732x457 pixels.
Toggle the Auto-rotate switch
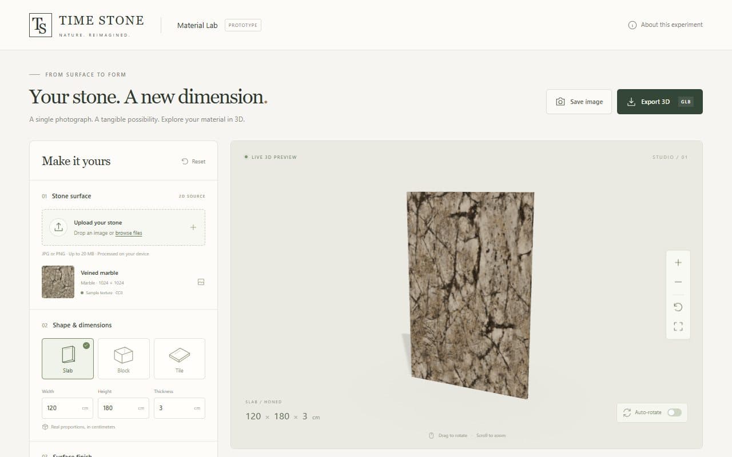tap(674, 412)
